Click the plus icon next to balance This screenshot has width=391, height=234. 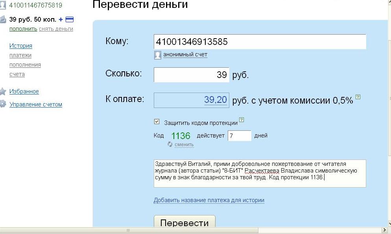click(x=61, y=19)
